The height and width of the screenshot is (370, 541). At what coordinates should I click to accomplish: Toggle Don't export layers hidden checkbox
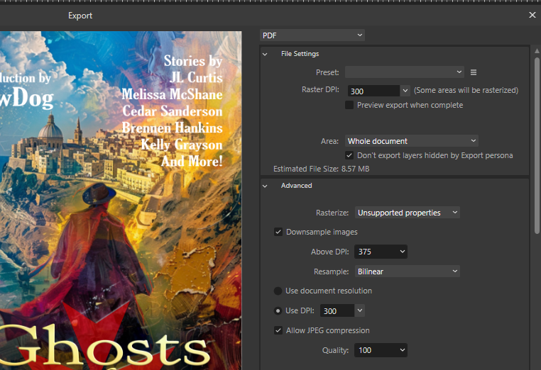[x=349, y=155]
